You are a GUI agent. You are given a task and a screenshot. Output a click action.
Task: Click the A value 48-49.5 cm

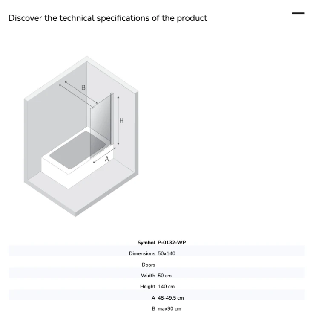(x=171, y=298)
